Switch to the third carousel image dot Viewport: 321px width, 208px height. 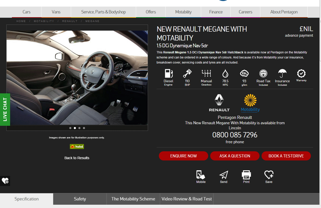tap(79, 128)
